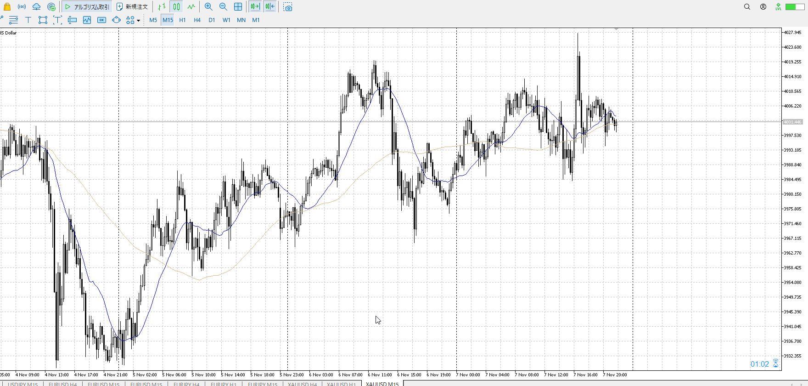
Task: Open the search magnifier at top right
Action: click(747, 7)
